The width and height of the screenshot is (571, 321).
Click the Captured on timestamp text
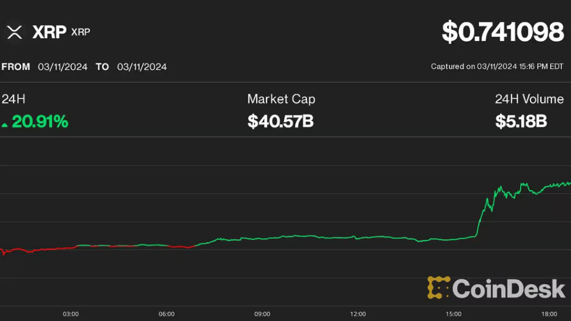tap(497, 67)
